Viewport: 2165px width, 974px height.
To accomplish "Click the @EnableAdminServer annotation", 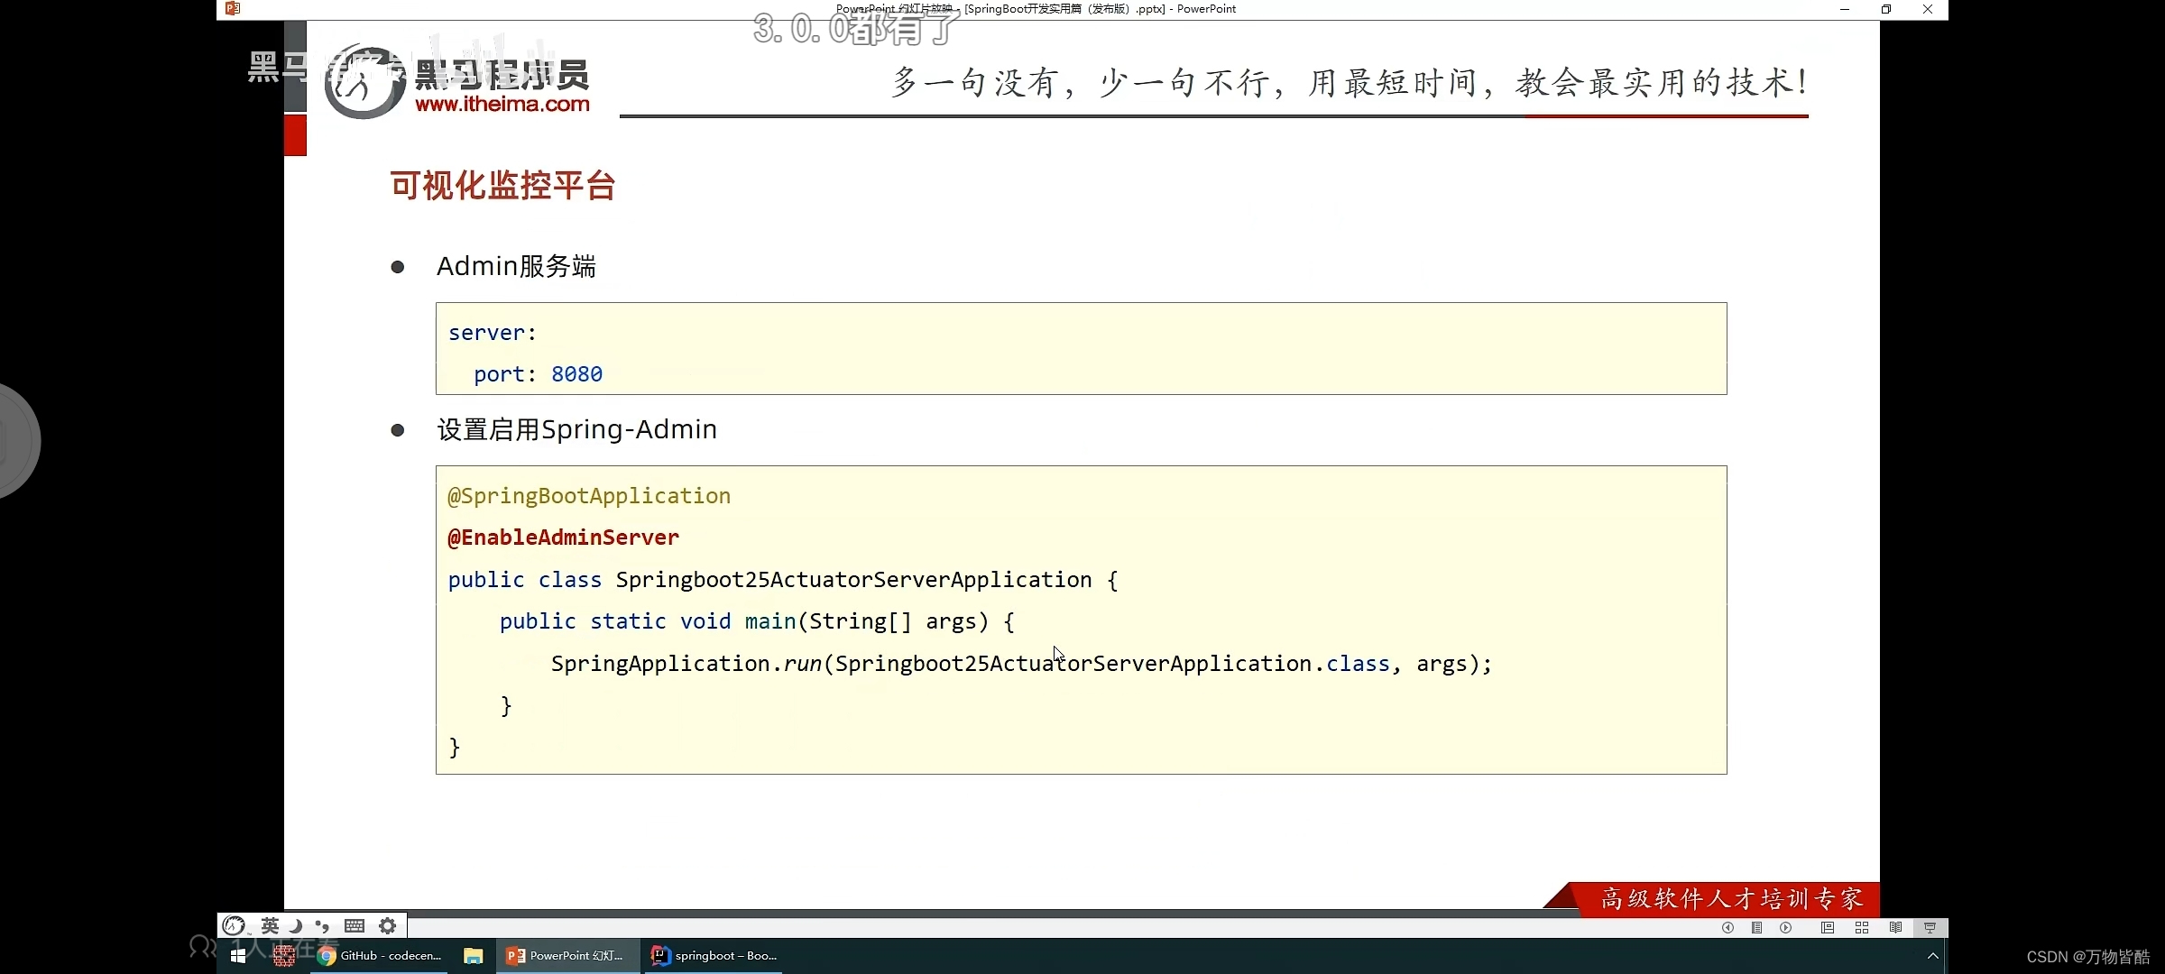I will pyautogui.click(x=564, y=538).
